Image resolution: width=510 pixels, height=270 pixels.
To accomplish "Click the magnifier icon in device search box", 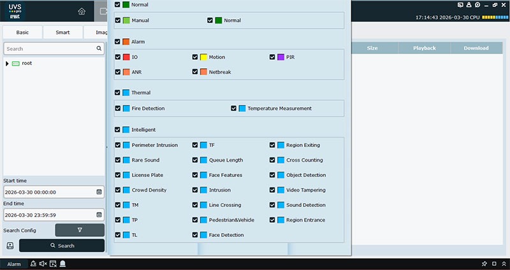I will point(99,48).
